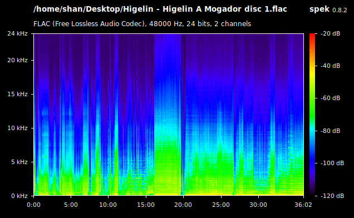The height and width of the screenshot is (218, 354).
Task: Click the 0 kHz frequency label
Action: click(19, 196)
